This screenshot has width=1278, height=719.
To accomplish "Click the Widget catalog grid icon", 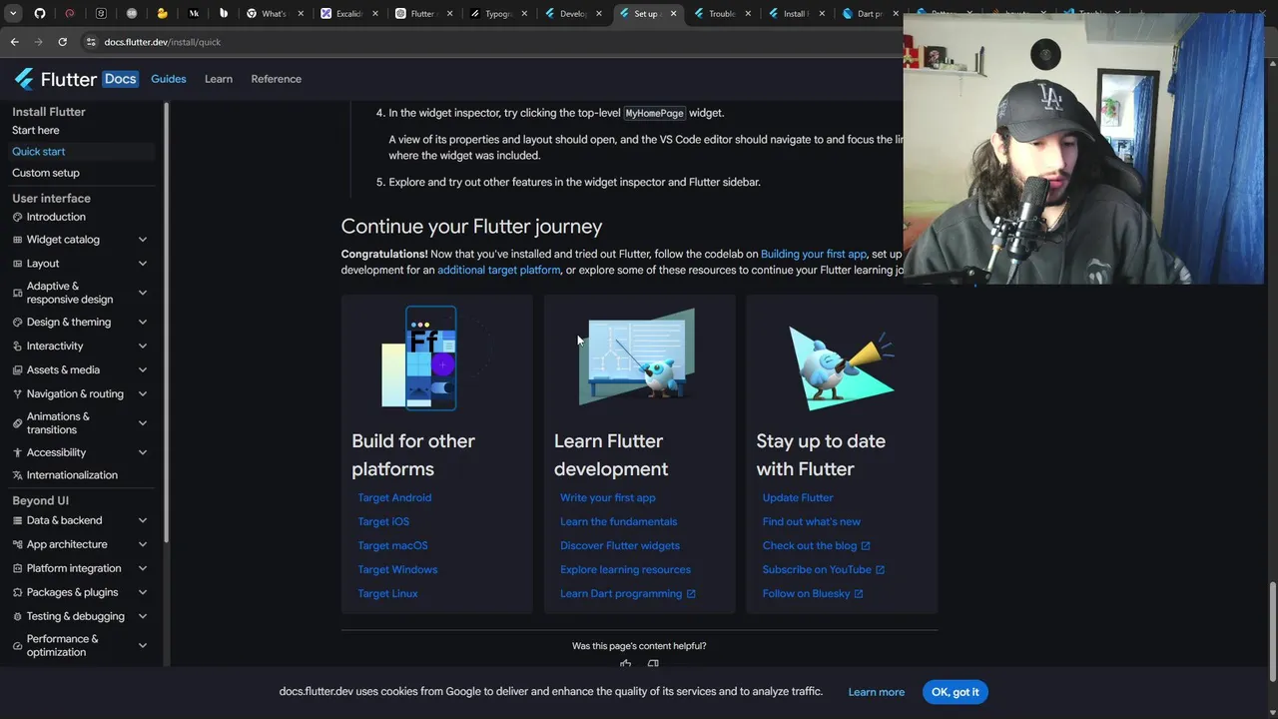I will click(17, 240).
